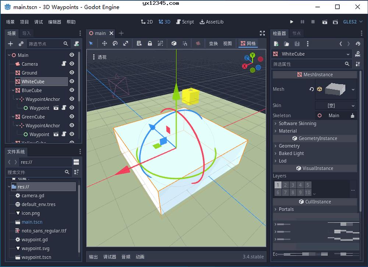Activate the Rotate tool in the viewport toolbar

tap(115, 43)
